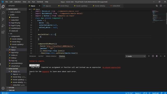Open the Help menu
Image resolution: width=167 pixels, height=94 pixels.
(x=46, y=2)
